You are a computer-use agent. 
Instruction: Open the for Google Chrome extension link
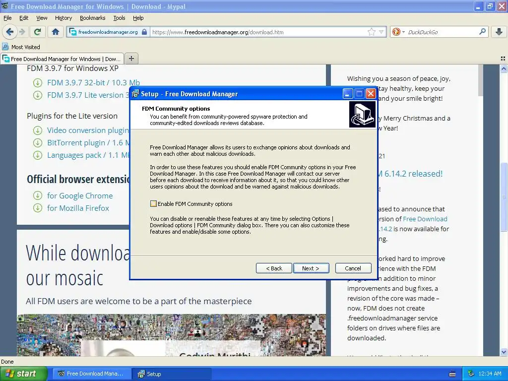coord(80,195)
